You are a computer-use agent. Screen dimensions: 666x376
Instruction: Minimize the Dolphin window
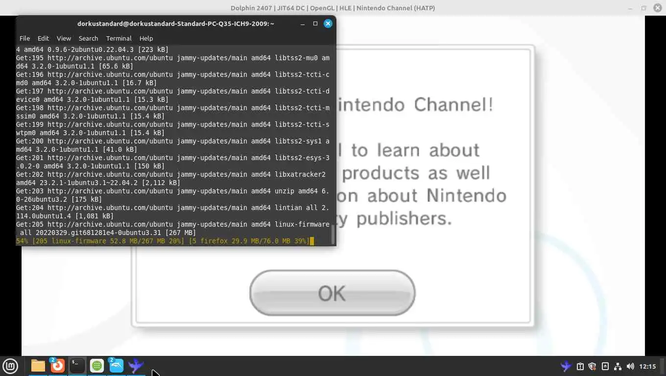(x=631, y=8)
